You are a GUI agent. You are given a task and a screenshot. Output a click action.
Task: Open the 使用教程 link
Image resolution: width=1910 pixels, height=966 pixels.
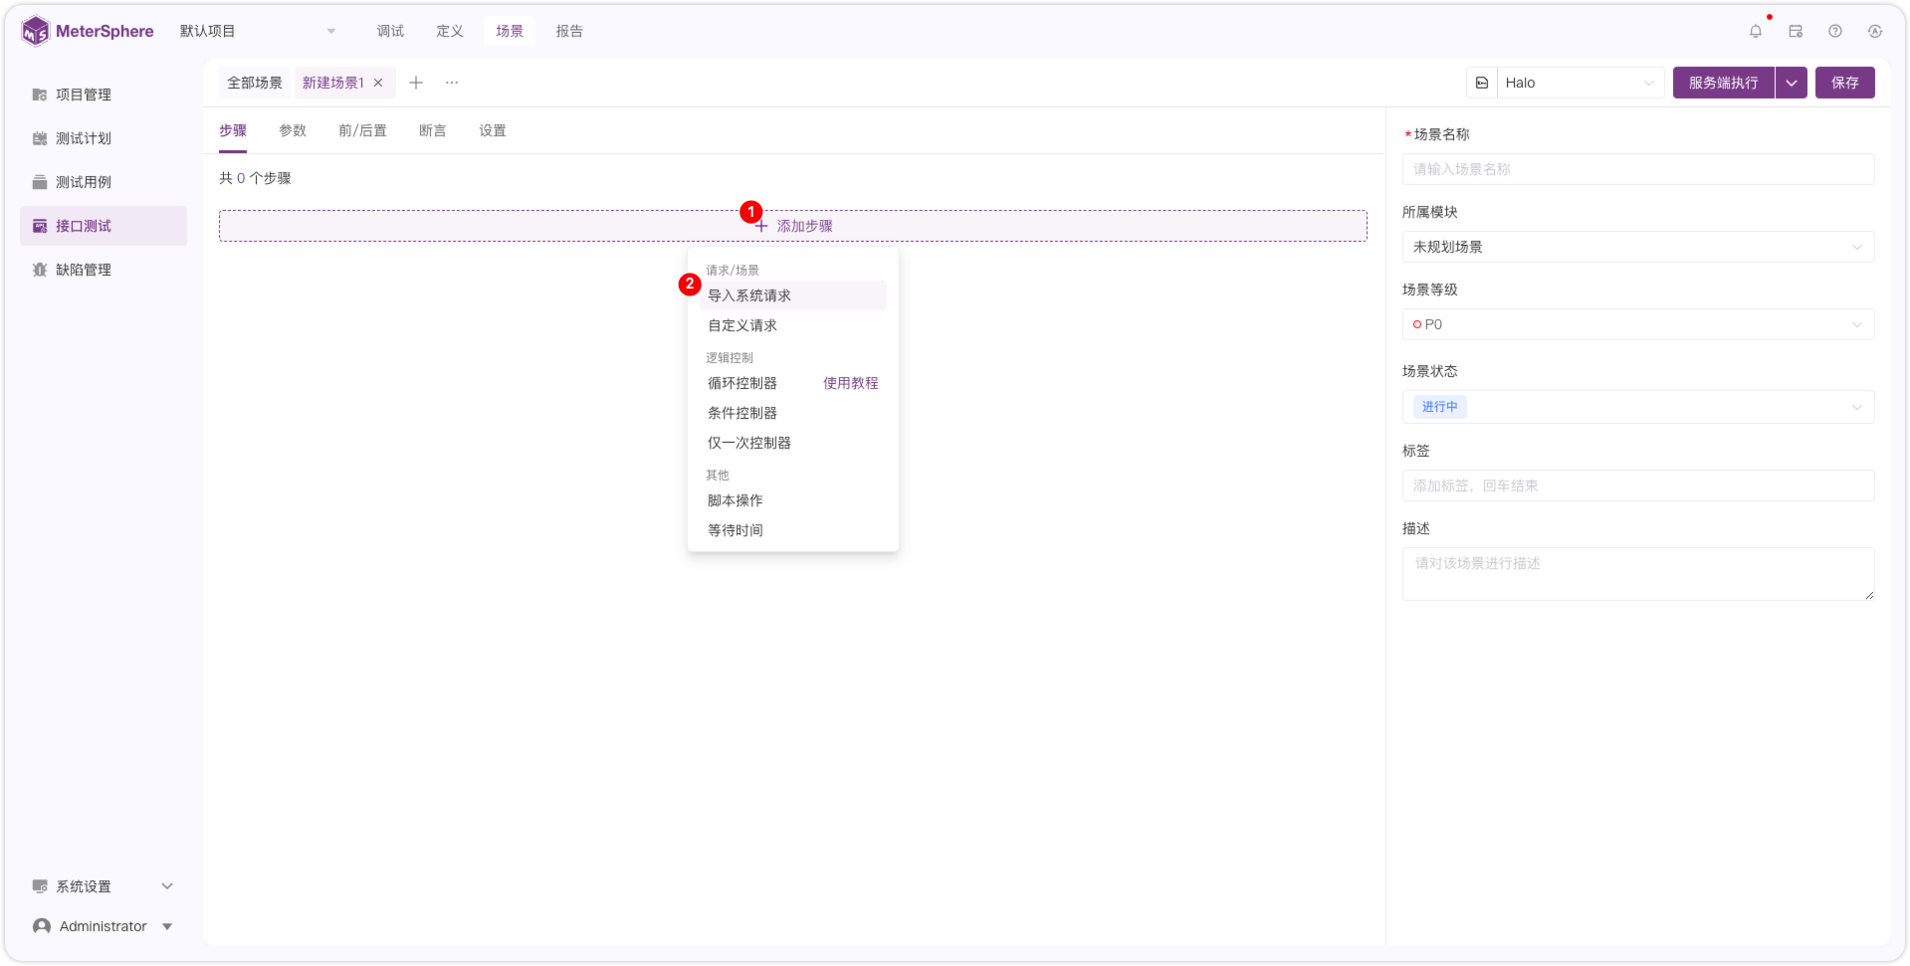850,383
